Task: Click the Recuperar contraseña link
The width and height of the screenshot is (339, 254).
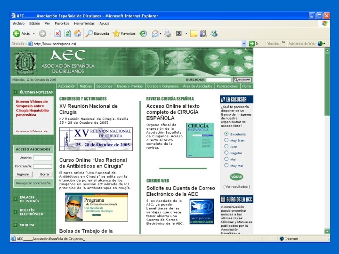Action: (33, 183)
